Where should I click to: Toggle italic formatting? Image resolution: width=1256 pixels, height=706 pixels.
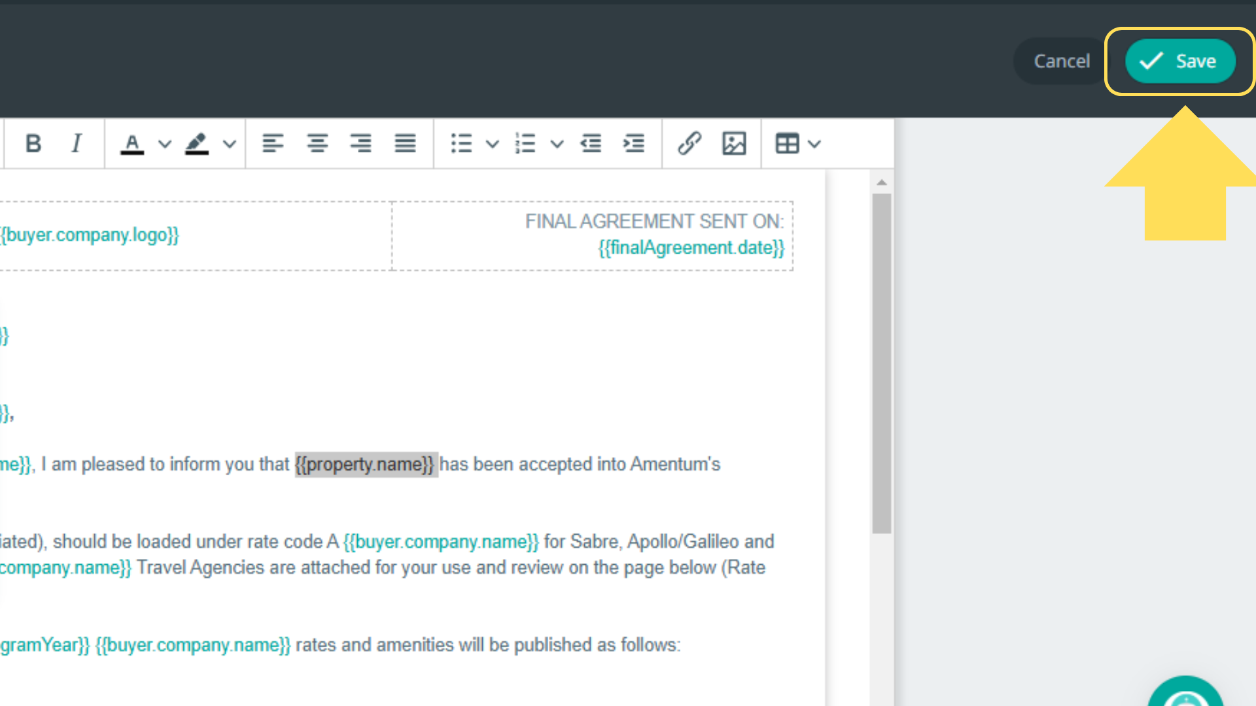77,143
